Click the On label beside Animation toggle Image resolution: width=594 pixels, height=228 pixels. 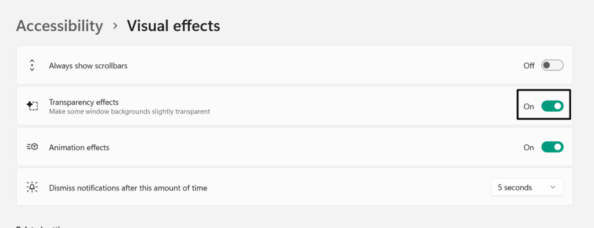528,148
